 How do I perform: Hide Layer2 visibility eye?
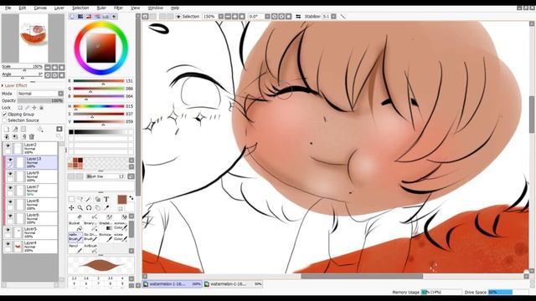coord(8,145)
